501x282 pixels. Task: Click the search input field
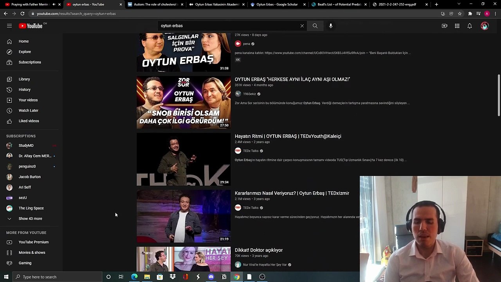coord(229,26)
